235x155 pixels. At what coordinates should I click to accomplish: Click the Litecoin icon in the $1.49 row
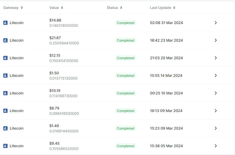[x=5, y=128]
